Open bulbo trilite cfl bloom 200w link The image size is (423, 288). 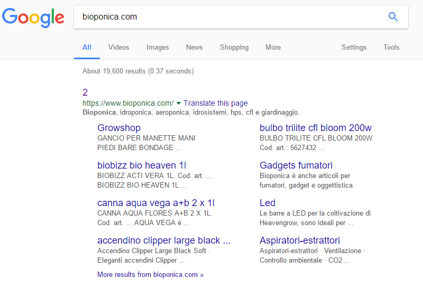315,127
